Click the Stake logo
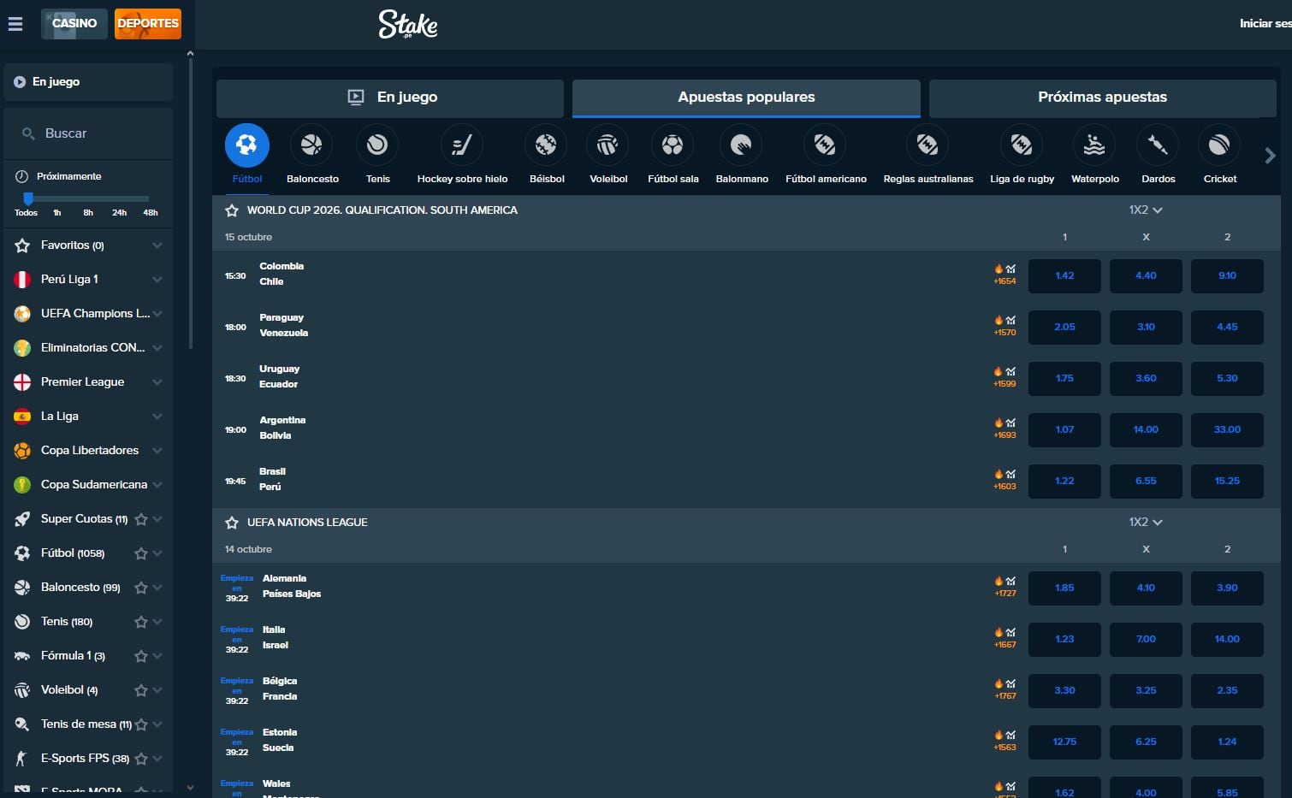The height and width of the screenshot is (798, 1292). [407, 24]
